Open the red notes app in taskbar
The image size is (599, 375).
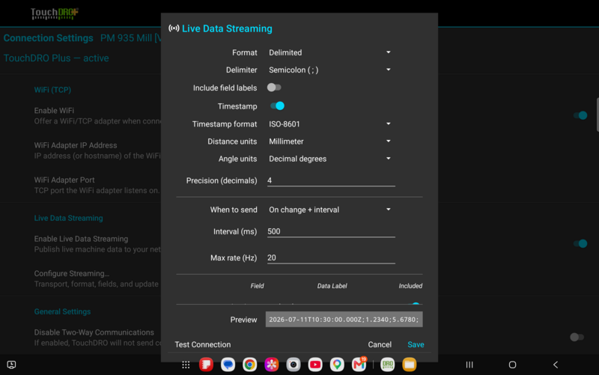point(207,365)
